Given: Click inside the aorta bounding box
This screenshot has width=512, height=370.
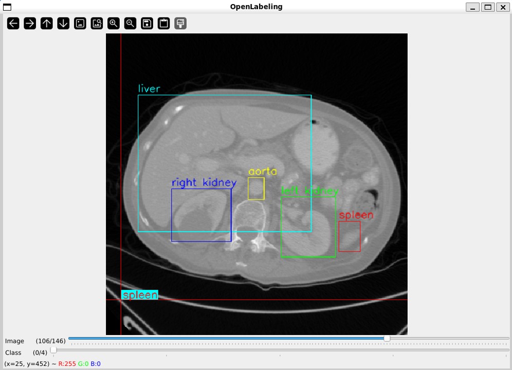Looking at the screenshot, I should [x=256, y=189].
